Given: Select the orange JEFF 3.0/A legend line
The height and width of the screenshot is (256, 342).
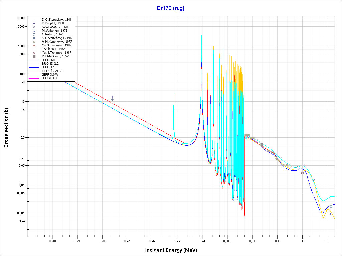Looking at the screenshot, I should [x=34, y=74].
